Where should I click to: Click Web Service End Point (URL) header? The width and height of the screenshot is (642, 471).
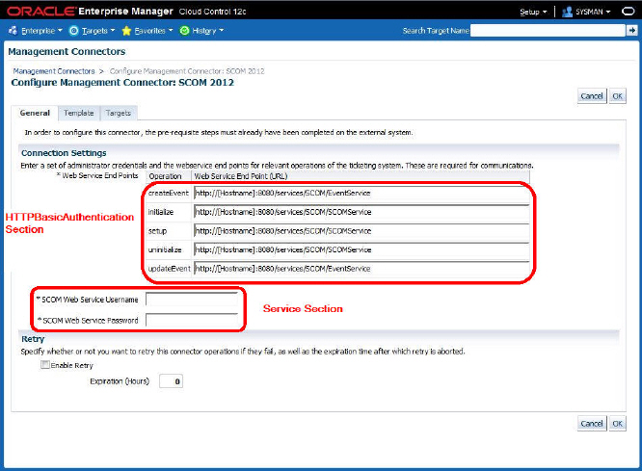[x=241, y=176]
